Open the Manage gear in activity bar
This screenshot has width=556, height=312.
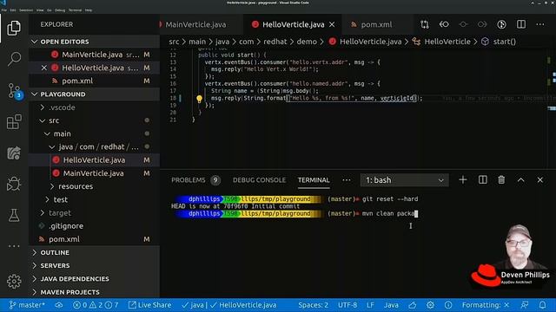(14, 282)
